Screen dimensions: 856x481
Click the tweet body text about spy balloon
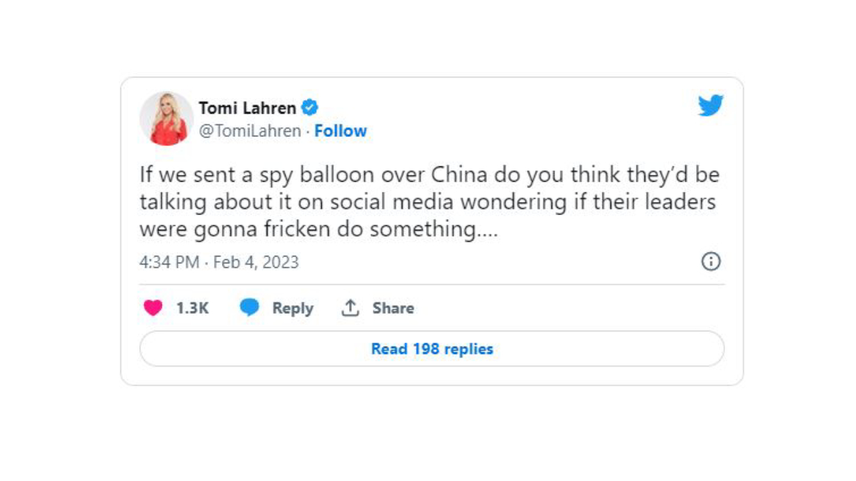pos(428,202)
